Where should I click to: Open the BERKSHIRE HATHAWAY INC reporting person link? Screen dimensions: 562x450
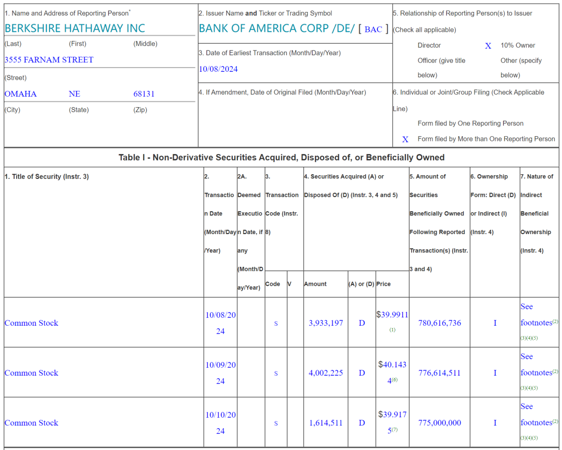pos(75,28)
